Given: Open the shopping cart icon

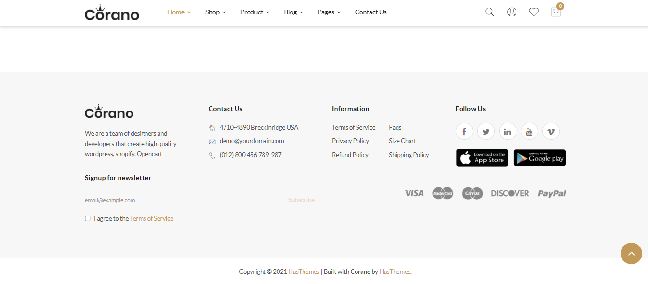Looking at the screenshot, I should tap(556, 12).
